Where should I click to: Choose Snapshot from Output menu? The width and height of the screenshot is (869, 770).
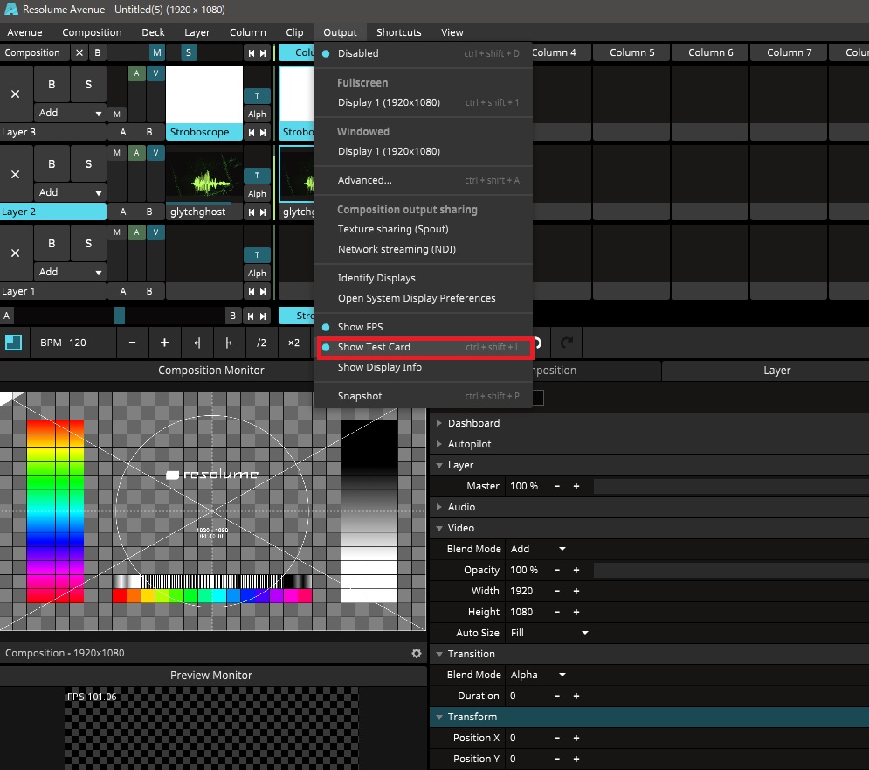point(424,396)
